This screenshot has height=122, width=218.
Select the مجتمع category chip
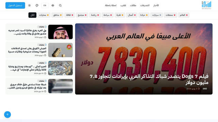82,15
